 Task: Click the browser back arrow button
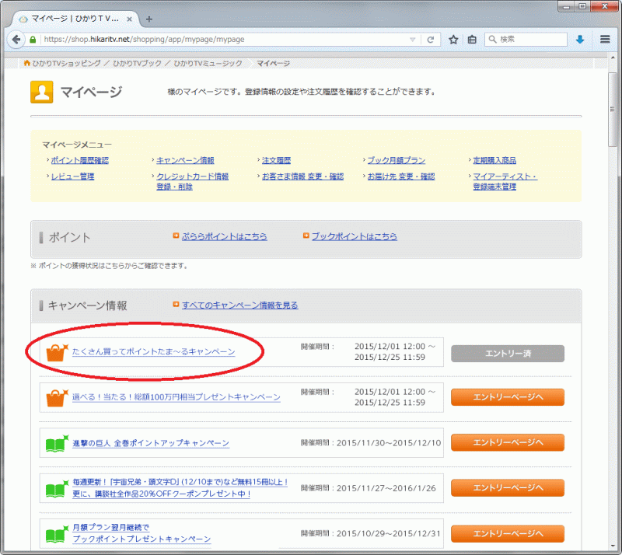click(16, 40)
